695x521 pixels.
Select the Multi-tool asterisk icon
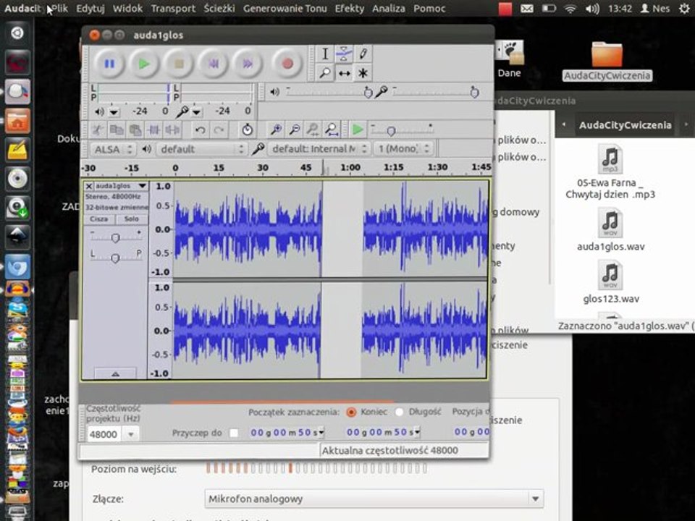coord(363,73)
